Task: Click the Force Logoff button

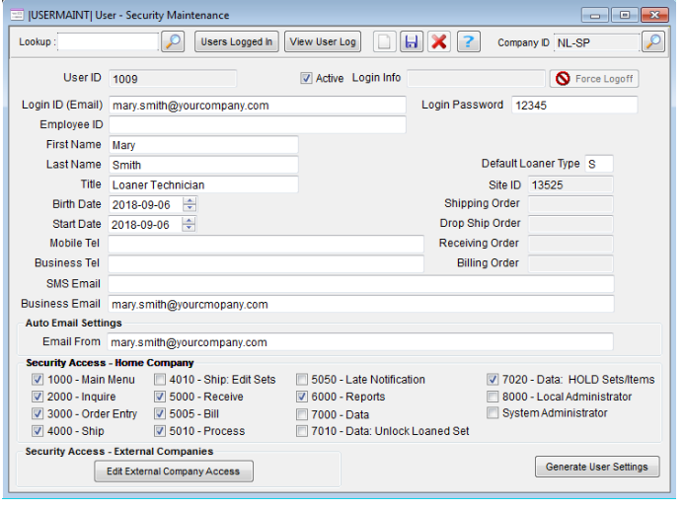Action: click(593, 79)
